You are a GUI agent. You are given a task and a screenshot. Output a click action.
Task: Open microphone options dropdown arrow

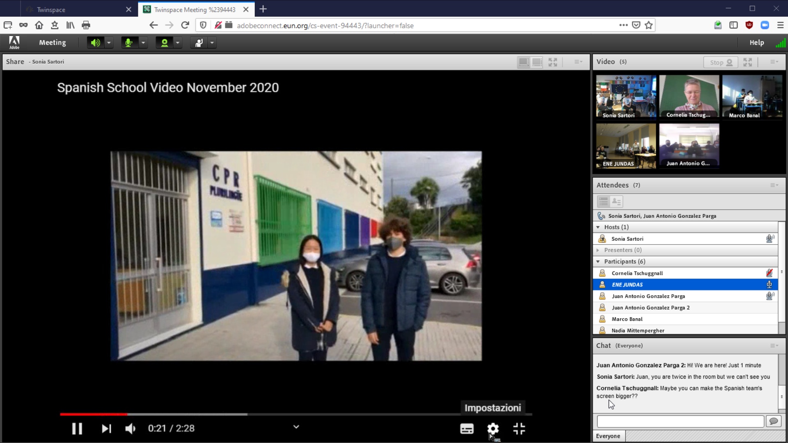coord(143,43)
